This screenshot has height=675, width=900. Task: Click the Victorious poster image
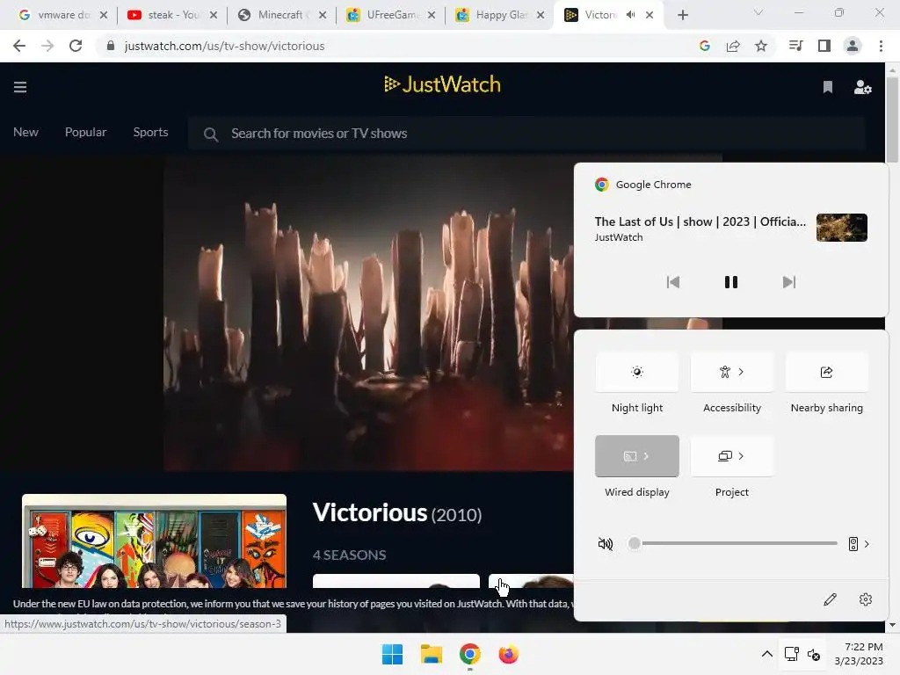coord(154,541)
